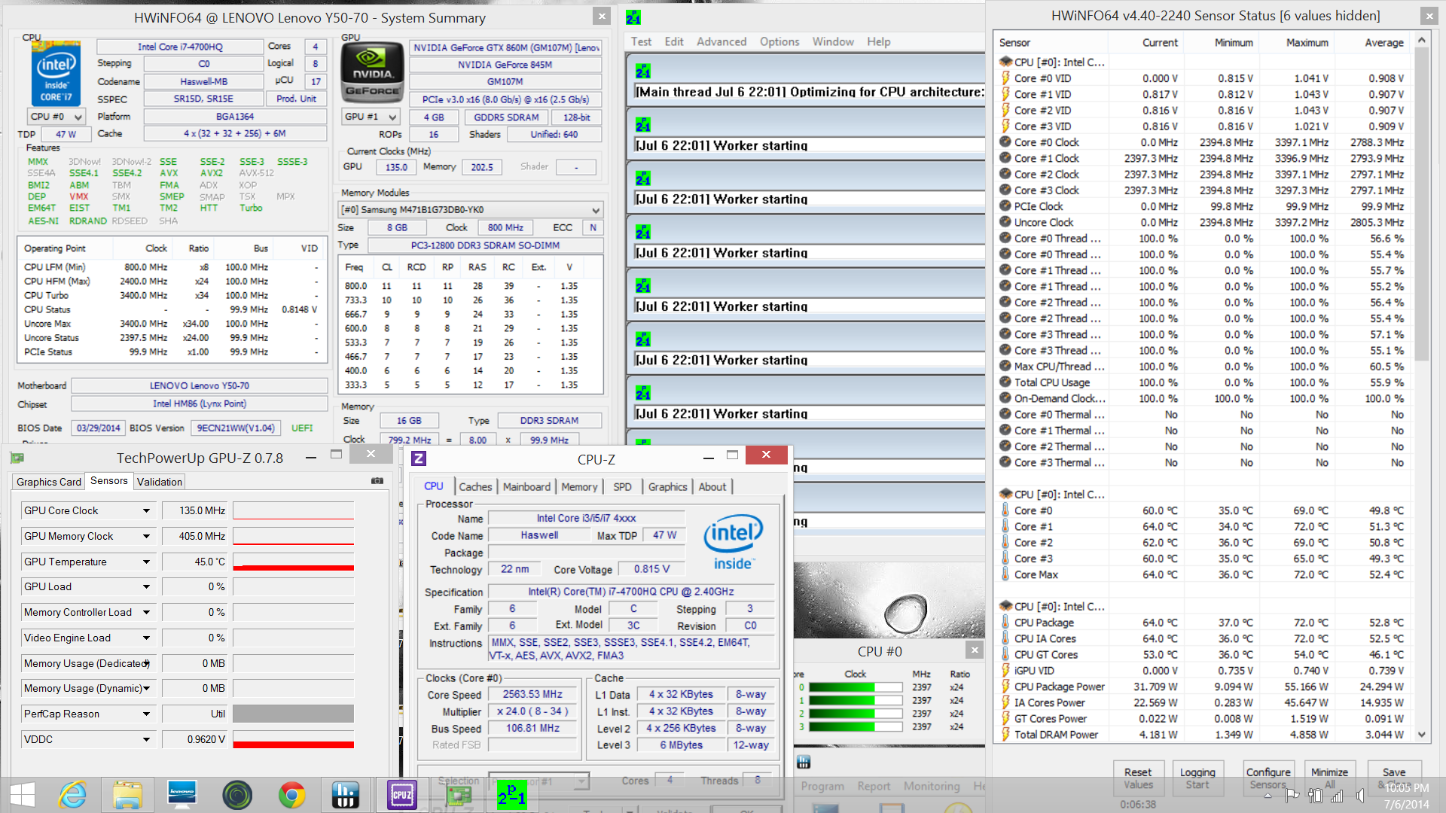The image size is (1446, 813).
Task: Open the PerfCap Reason sensor dropdown
Action: pyautogui.click(x=146, y=714)
